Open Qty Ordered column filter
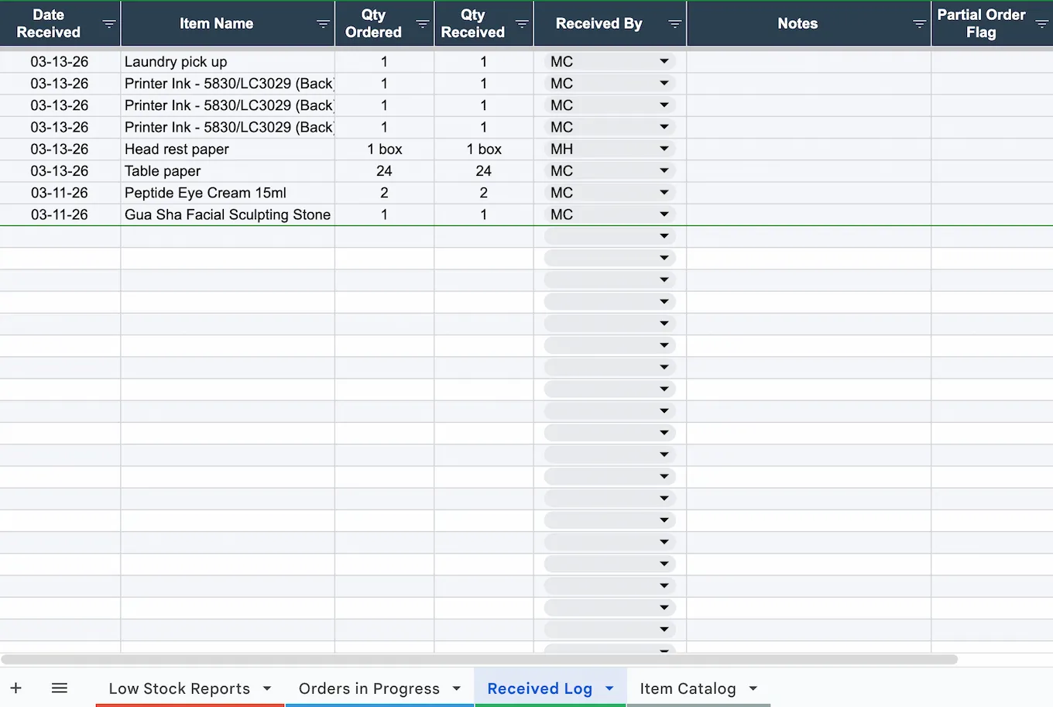This screenshot has height=707, width=1053. pos(423,23)
